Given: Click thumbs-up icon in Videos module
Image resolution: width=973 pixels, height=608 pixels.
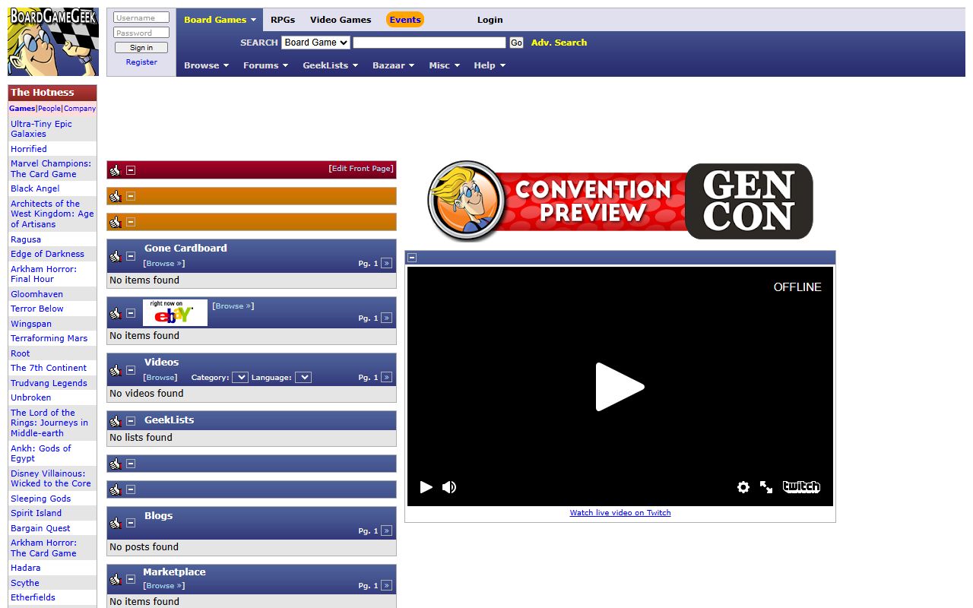Looking at the screenshot, I should 116,370.
